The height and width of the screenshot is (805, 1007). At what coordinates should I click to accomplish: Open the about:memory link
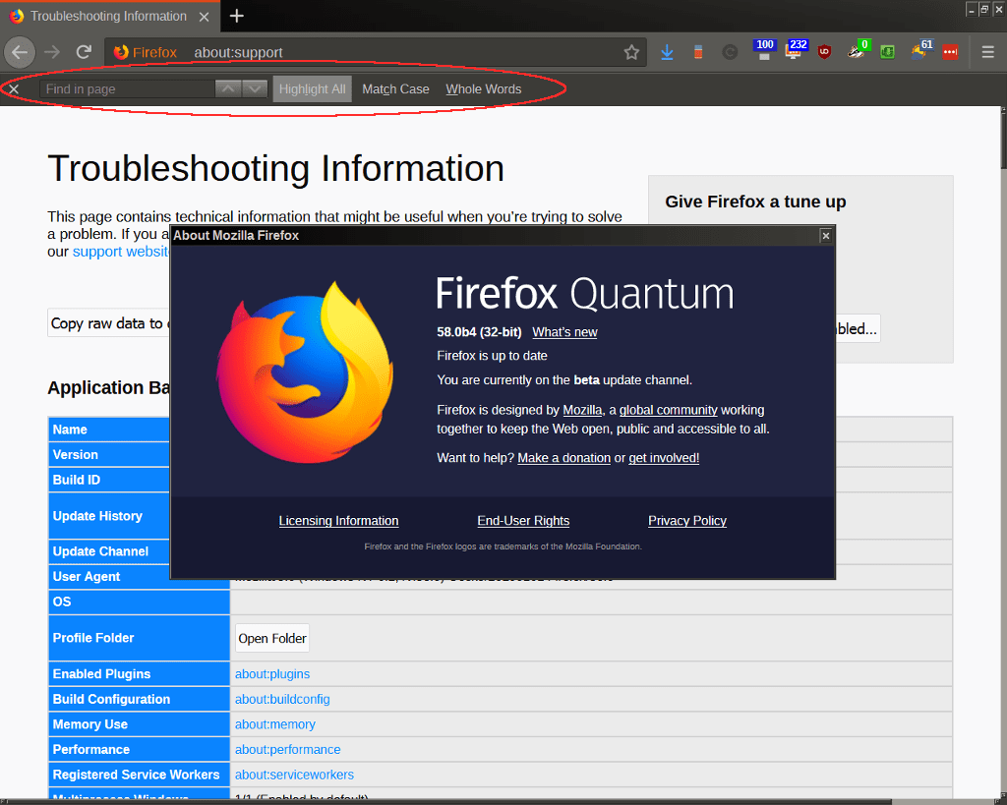coord(275,724)
